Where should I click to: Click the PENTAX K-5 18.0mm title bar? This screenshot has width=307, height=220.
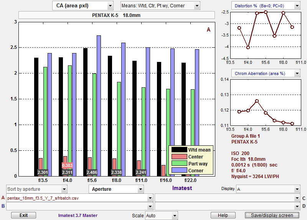pos(117,15)
